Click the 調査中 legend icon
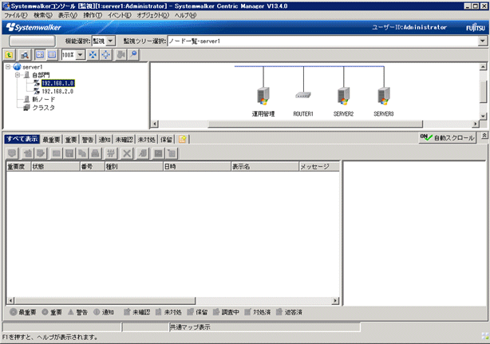Image resolution: width=490 pixels, height=344 pixels. (x=216, y=312)
